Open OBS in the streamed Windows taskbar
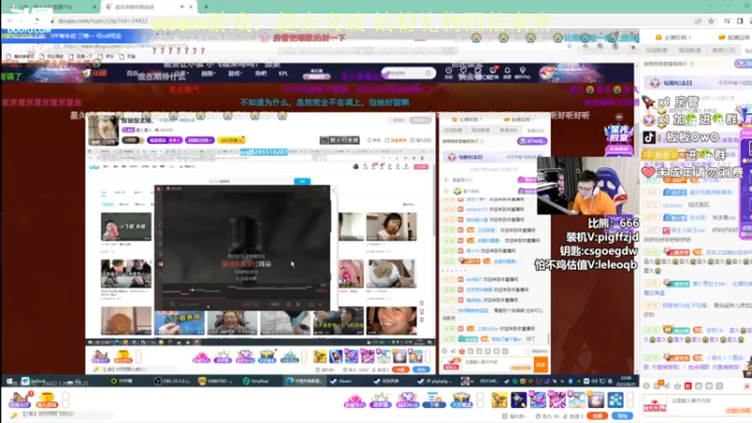Screen dimensions: 752x423 coord(171,382)
